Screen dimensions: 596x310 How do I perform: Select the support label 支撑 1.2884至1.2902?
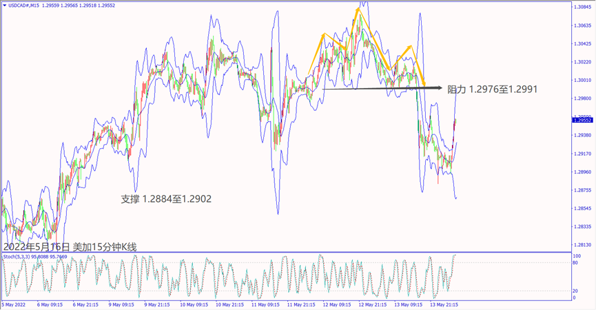(166, 199)
